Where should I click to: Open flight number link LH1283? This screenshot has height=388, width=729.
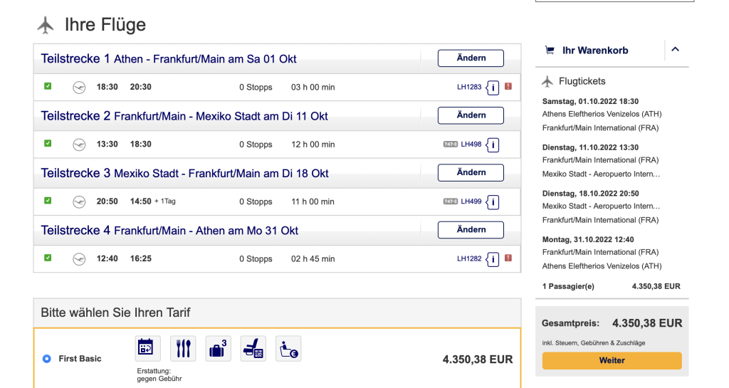click(x=469, y=88)
